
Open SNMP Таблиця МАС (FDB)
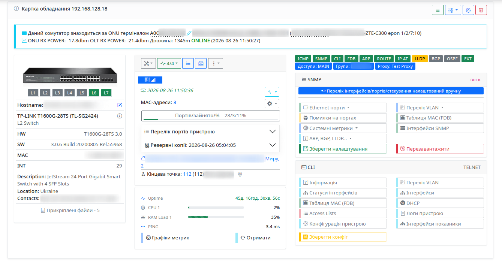coord(440,118)
